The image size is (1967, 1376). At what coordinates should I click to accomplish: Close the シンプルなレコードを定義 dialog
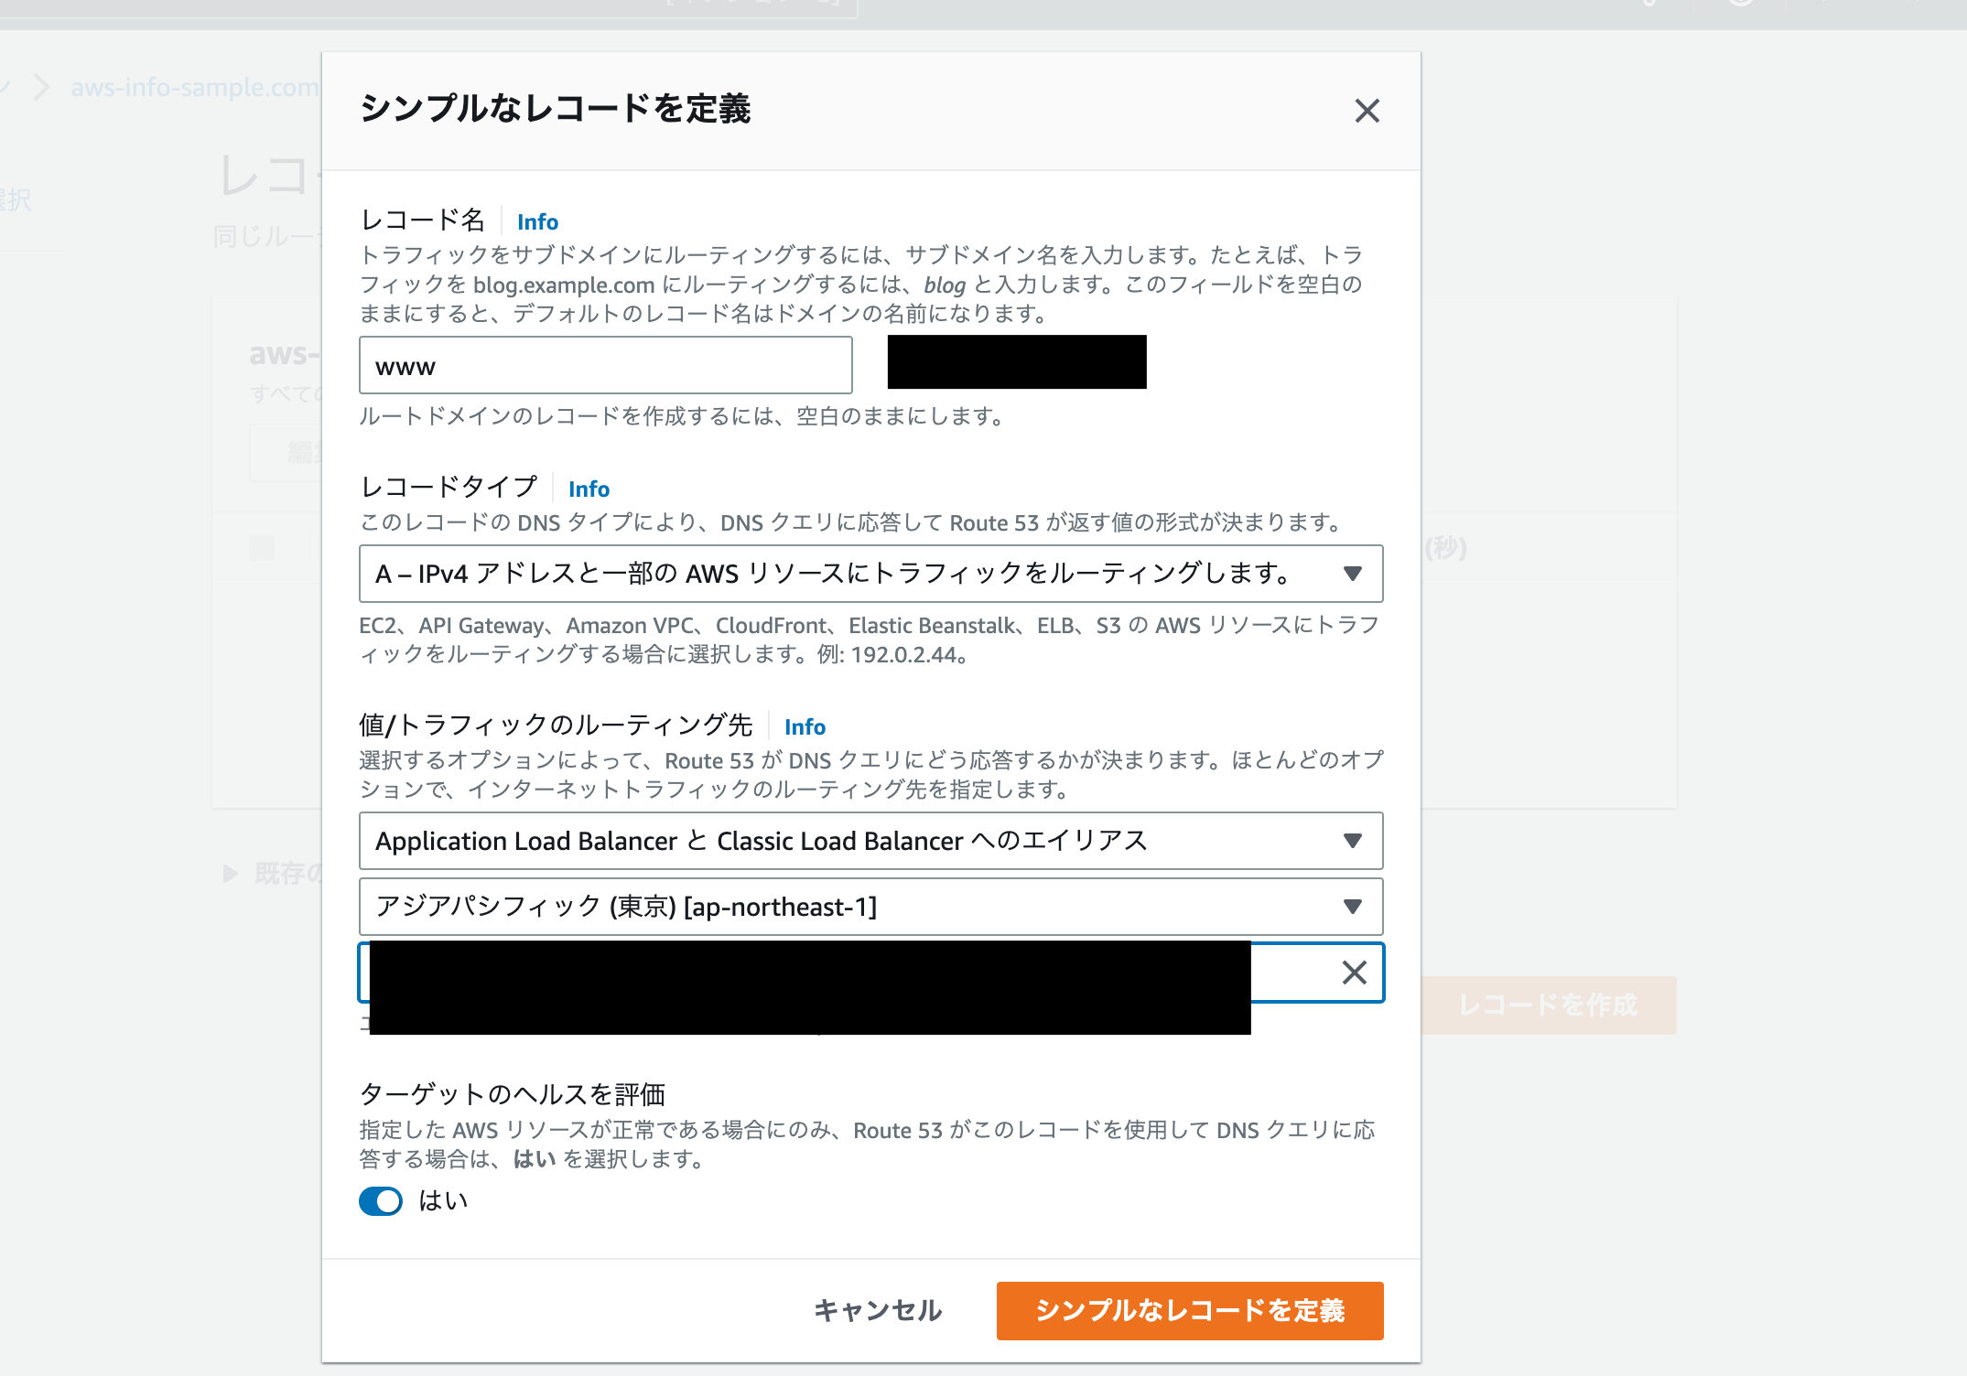click(1367, 111)
